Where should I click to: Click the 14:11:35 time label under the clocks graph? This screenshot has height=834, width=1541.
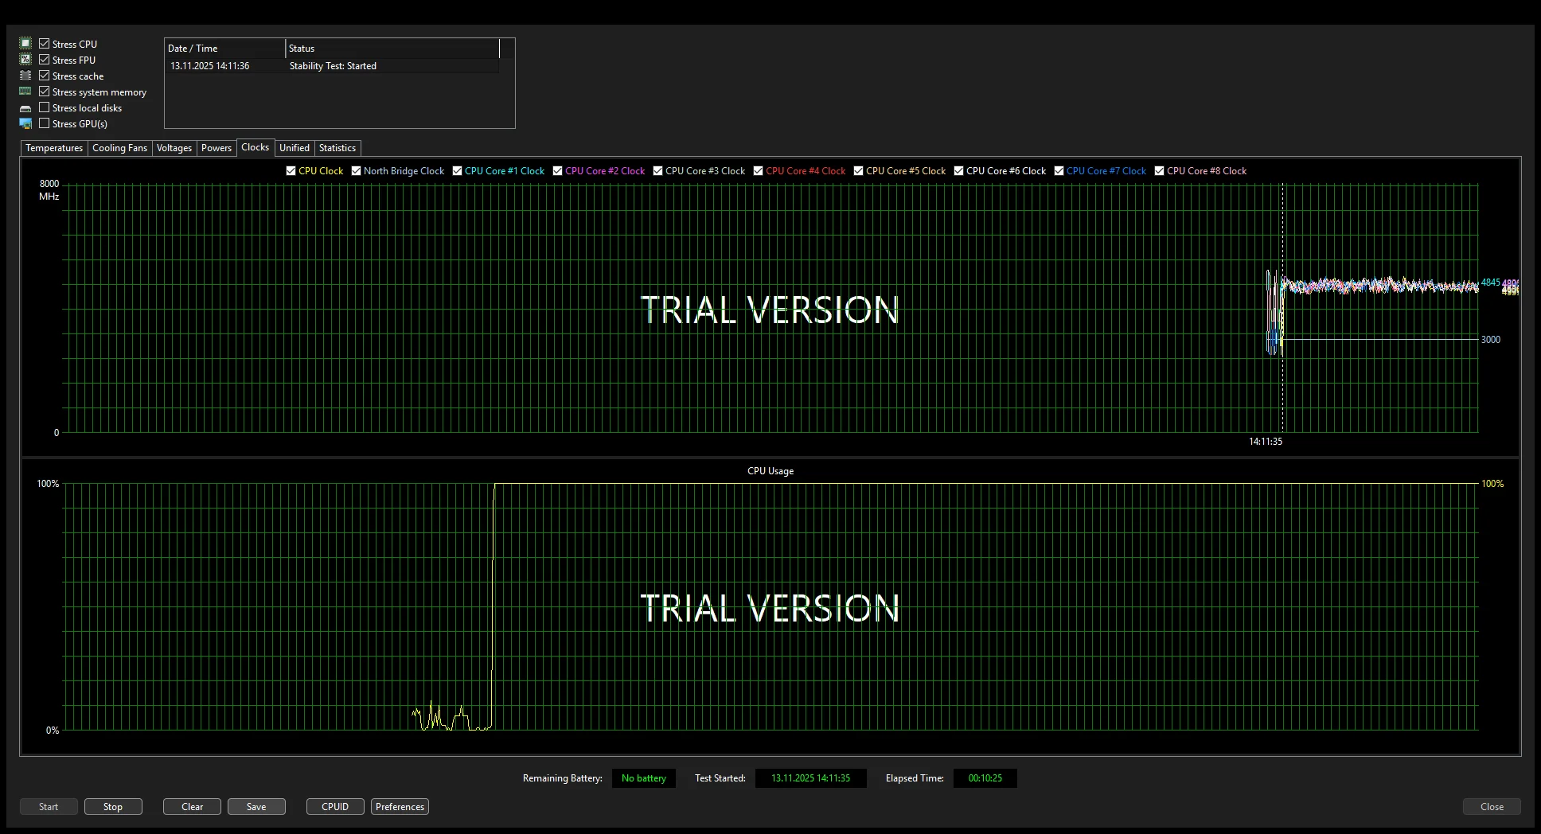[x=1266, y=442]
